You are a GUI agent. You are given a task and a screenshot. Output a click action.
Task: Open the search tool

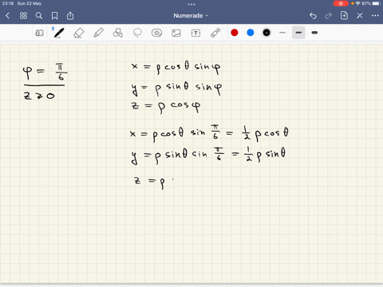point(39,16)
